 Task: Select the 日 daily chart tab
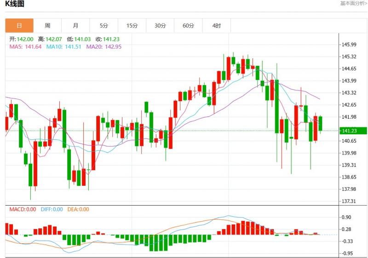coord(19,26)
